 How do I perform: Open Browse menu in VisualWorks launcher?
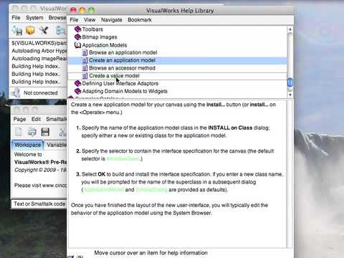click(x=57, y=18)
